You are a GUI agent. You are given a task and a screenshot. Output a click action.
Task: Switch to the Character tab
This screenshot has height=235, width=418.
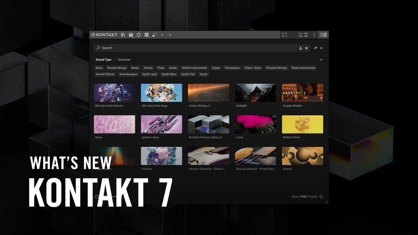point(124,60)
